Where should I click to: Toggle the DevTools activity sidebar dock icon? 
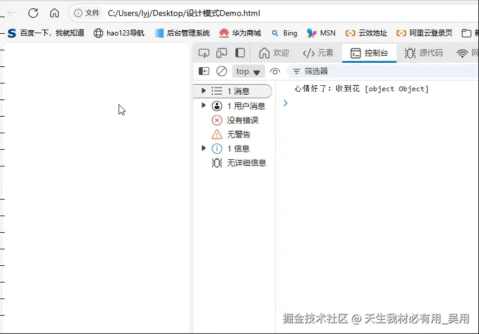point(240,53)
